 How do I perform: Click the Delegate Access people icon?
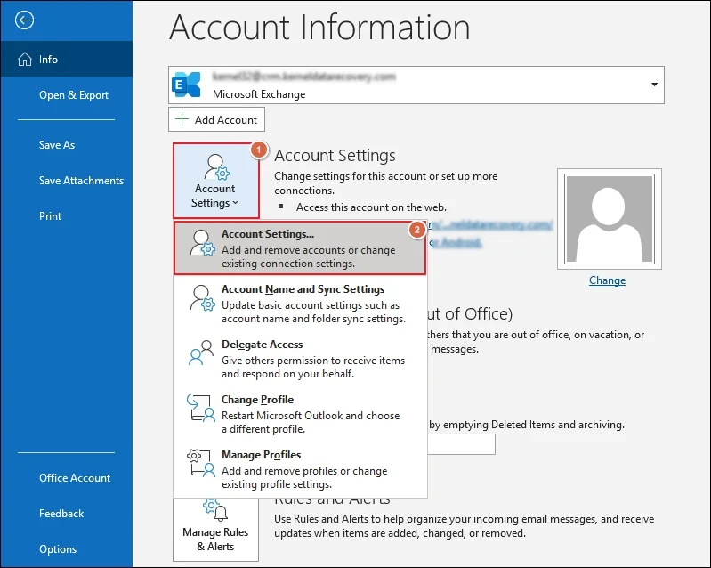coord(201,353)
